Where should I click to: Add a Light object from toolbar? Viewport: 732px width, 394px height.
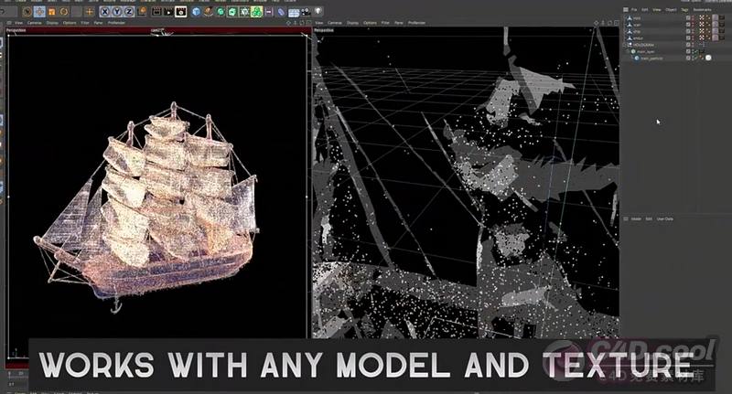pyautogui.click(x=318, y=11)
